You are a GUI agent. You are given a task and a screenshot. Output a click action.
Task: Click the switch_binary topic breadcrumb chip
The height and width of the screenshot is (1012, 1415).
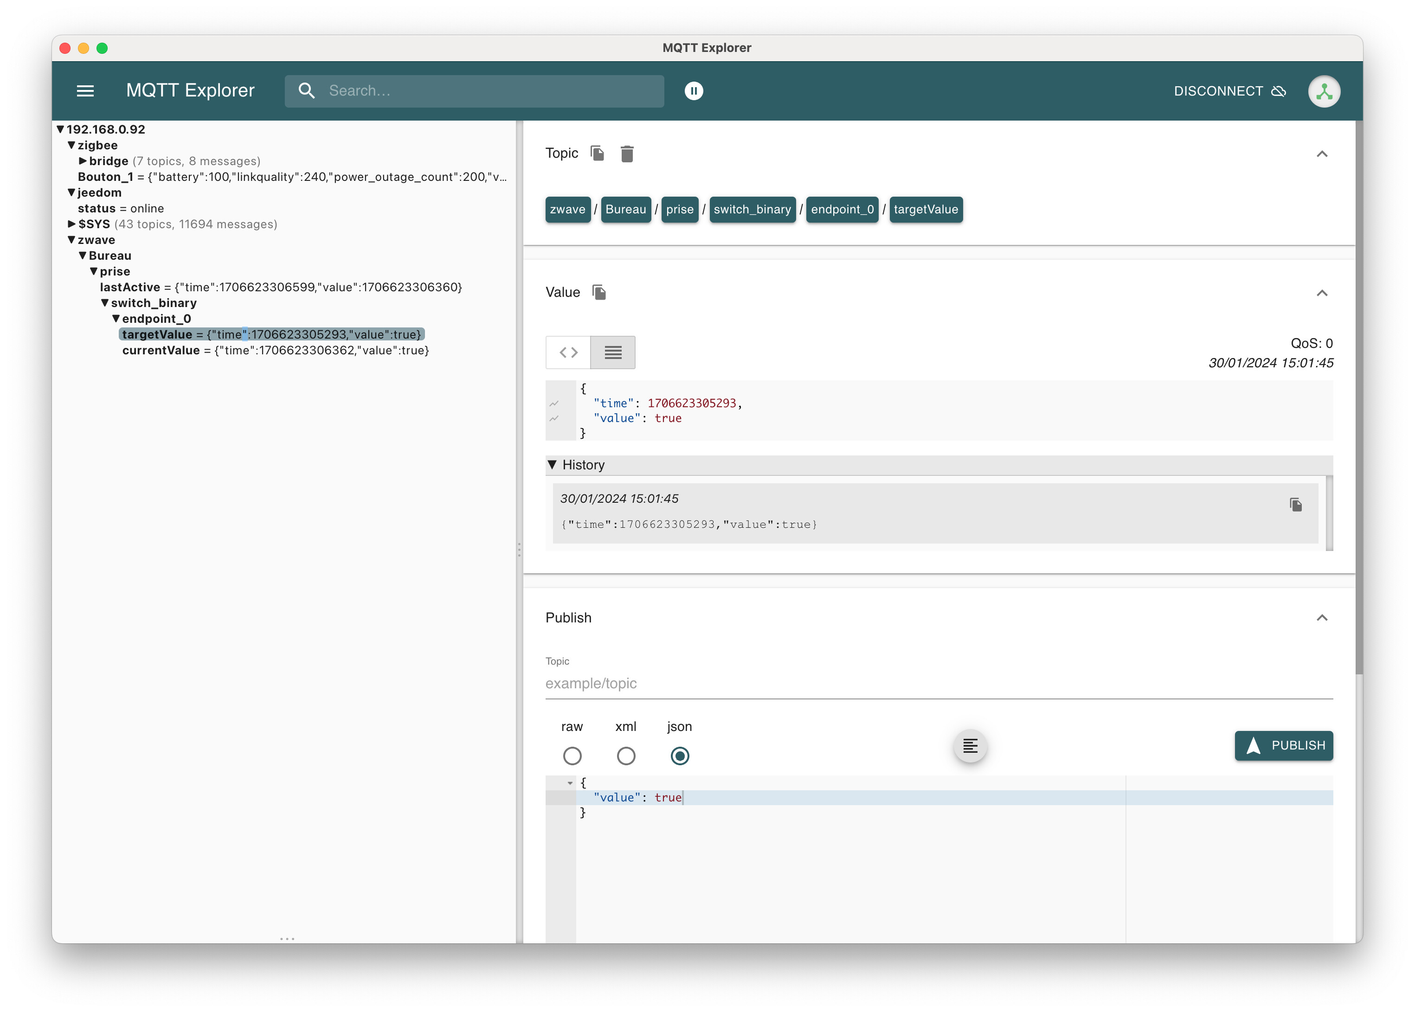click(752, 209)
